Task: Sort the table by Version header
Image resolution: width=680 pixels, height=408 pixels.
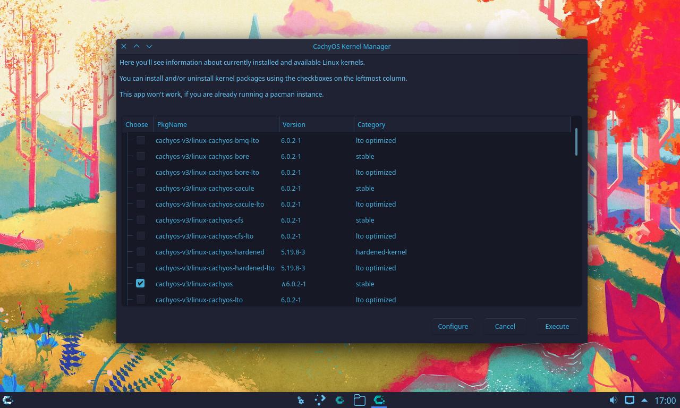Action: 317,124
